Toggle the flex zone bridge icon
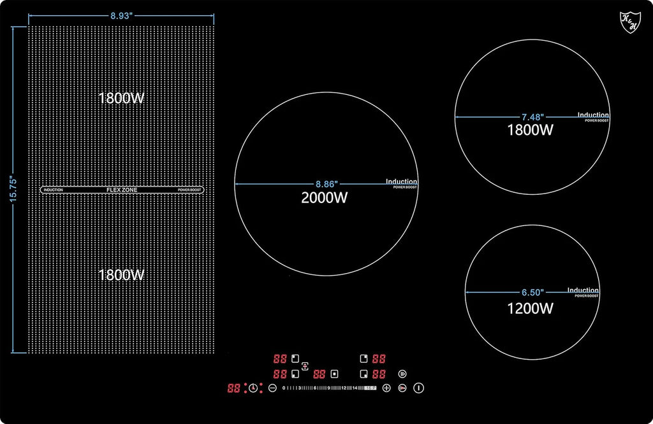The width and height of the screenshot is (653, 424). (x=305, y=366)
